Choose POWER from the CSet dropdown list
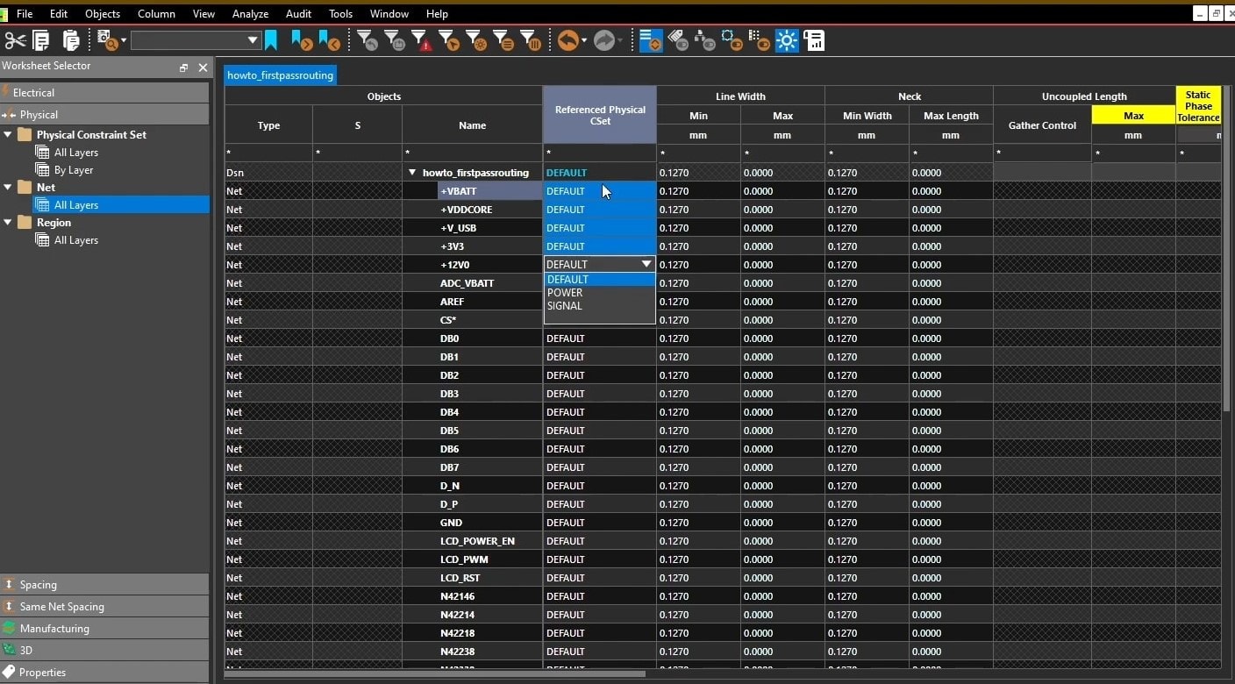This screenshot has height=684, width=1235. [599, 293]
